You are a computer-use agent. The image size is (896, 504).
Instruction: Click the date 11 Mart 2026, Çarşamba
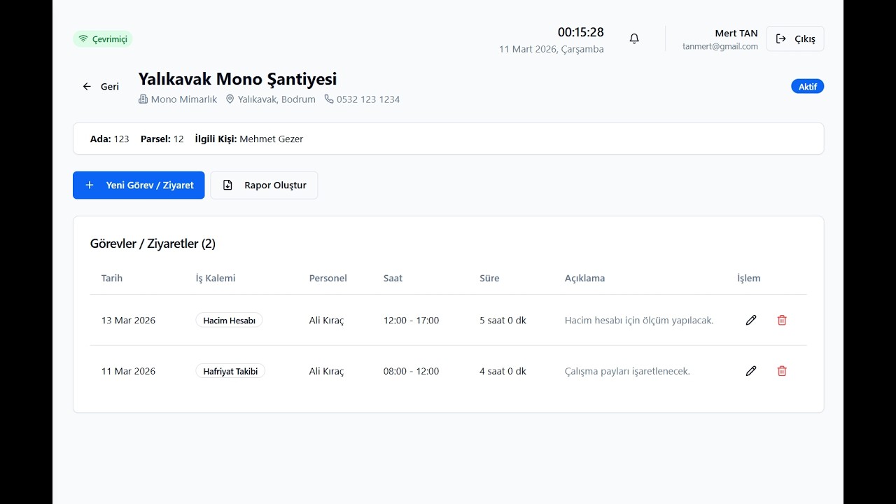click(x=552, y=49)
